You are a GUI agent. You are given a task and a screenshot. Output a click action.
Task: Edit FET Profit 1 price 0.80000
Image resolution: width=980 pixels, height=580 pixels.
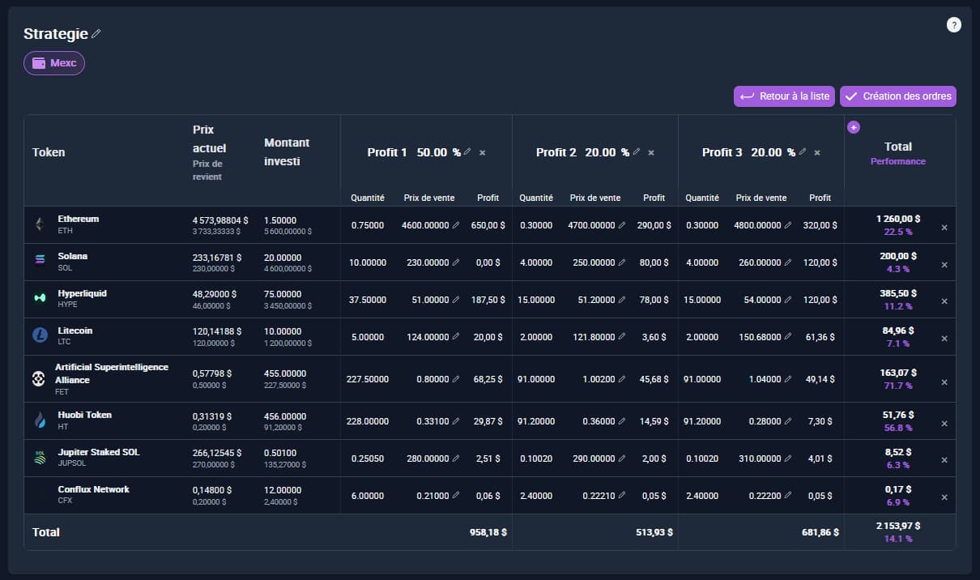[x=455, y=379]
